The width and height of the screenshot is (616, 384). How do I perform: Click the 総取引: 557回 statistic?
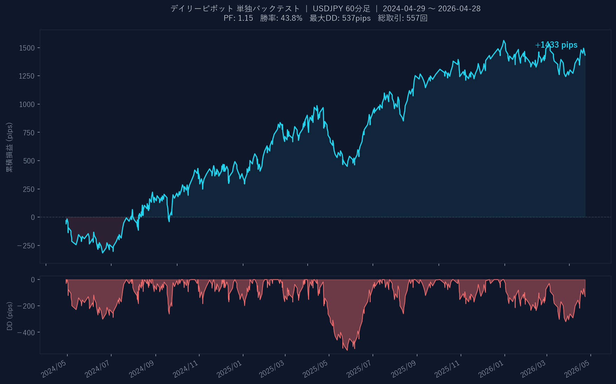pyautogui.click(x=402, y=18)
